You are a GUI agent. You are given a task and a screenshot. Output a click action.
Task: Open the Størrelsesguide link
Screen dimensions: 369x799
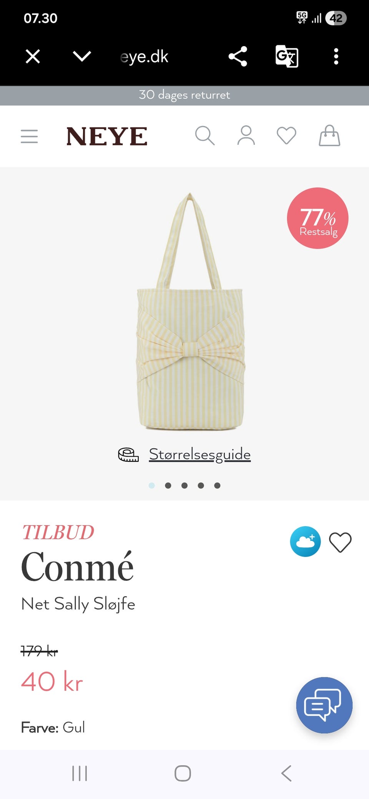pos(199,454)
